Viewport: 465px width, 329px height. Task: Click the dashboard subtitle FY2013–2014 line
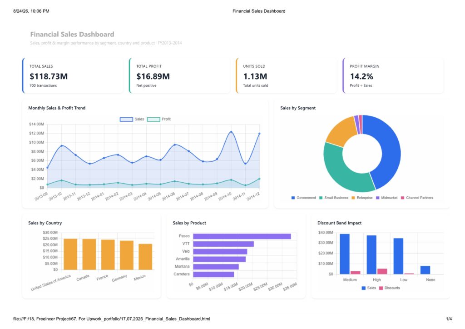[x=106, y=43]
